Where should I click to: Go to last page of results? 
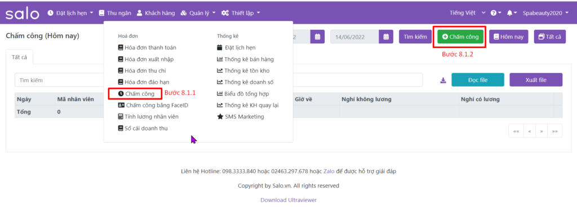555,131
